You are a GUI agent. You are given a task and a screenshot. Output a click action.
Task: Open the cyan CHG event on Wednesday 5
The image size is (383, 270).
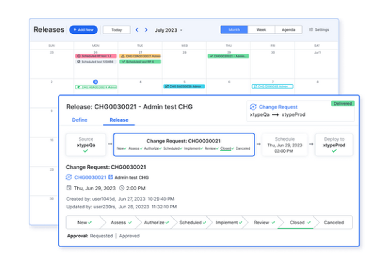point(184,86)
